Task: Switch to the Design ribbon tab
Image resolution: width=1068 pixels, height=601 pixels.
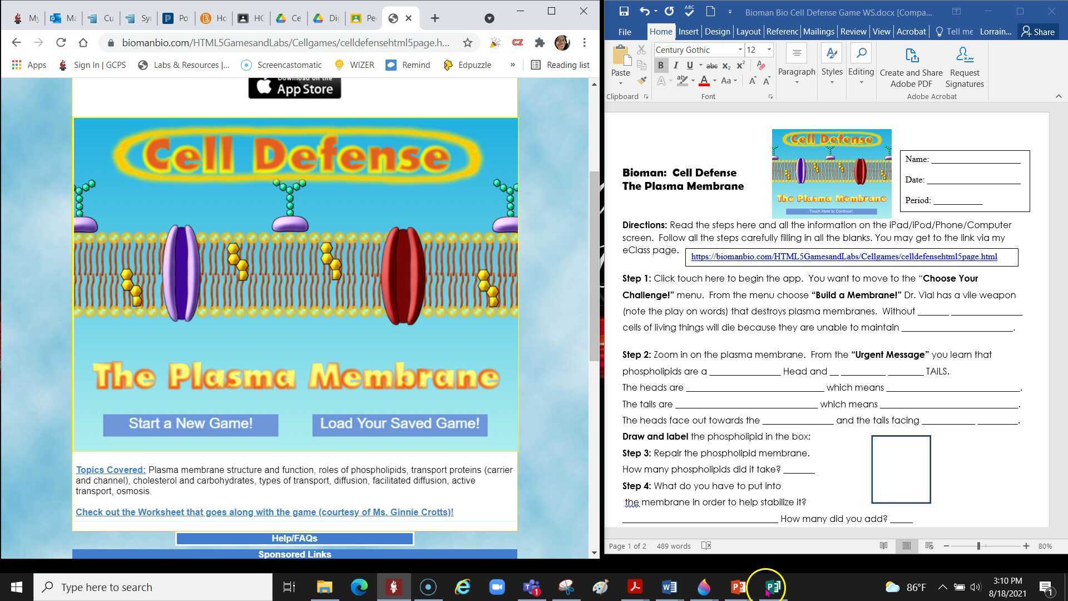Action: [x=717, y=32]
